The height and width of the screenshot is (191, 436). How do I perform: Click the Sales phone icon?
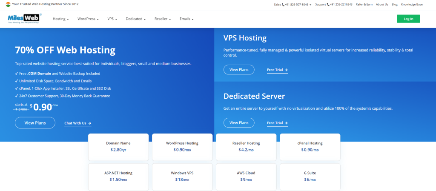pyautogui.click(x=283, y=4)
